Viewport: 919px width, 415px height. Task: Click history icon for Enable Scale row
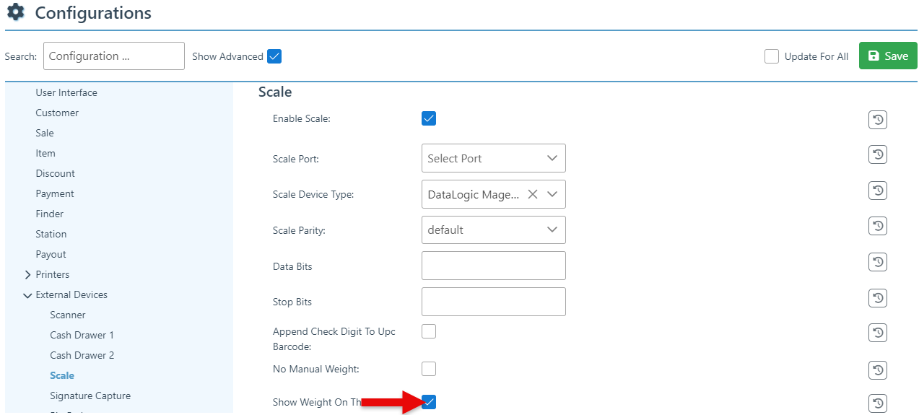(x=877, y=120)
